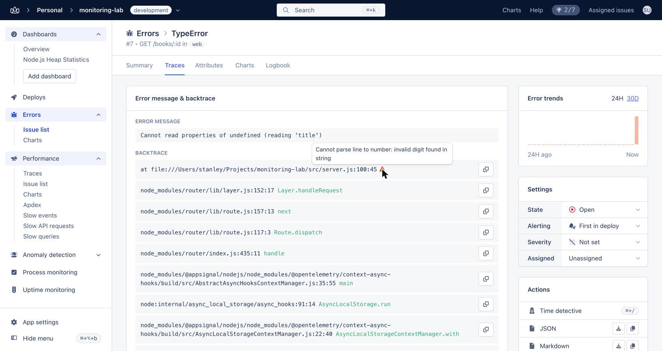Screen dimensions: 662x351
Task: Download the JSON export
Action: pyautogui.click(x=619, y=328)
